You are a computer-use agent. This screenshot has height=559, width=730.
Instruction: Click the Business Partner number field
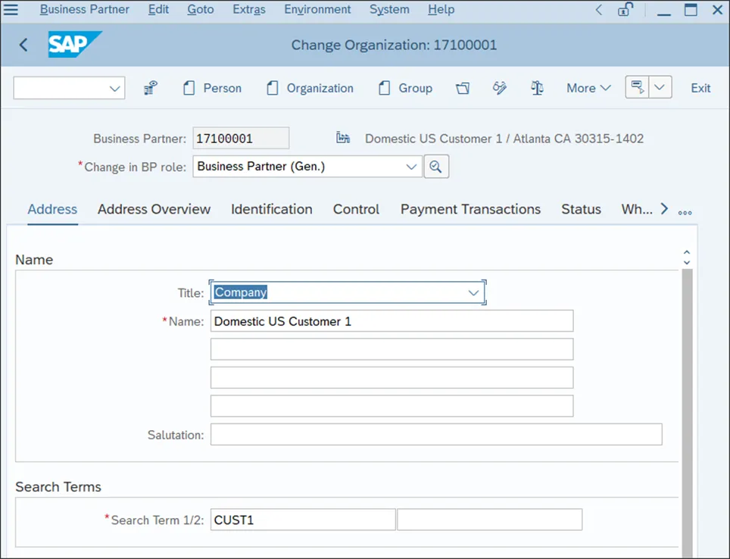tap(241, 139)
